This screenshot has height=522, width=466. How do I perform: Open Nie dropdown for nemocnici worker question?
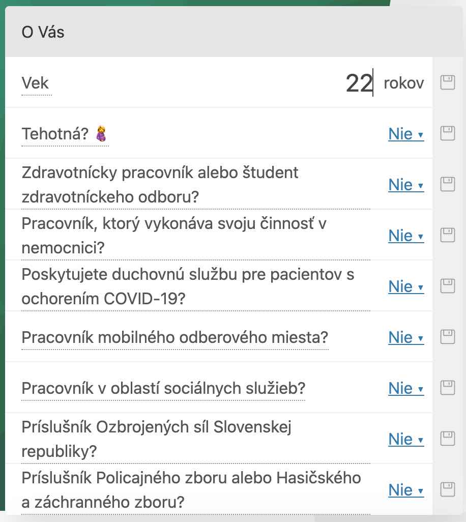[x=406, y=236]
